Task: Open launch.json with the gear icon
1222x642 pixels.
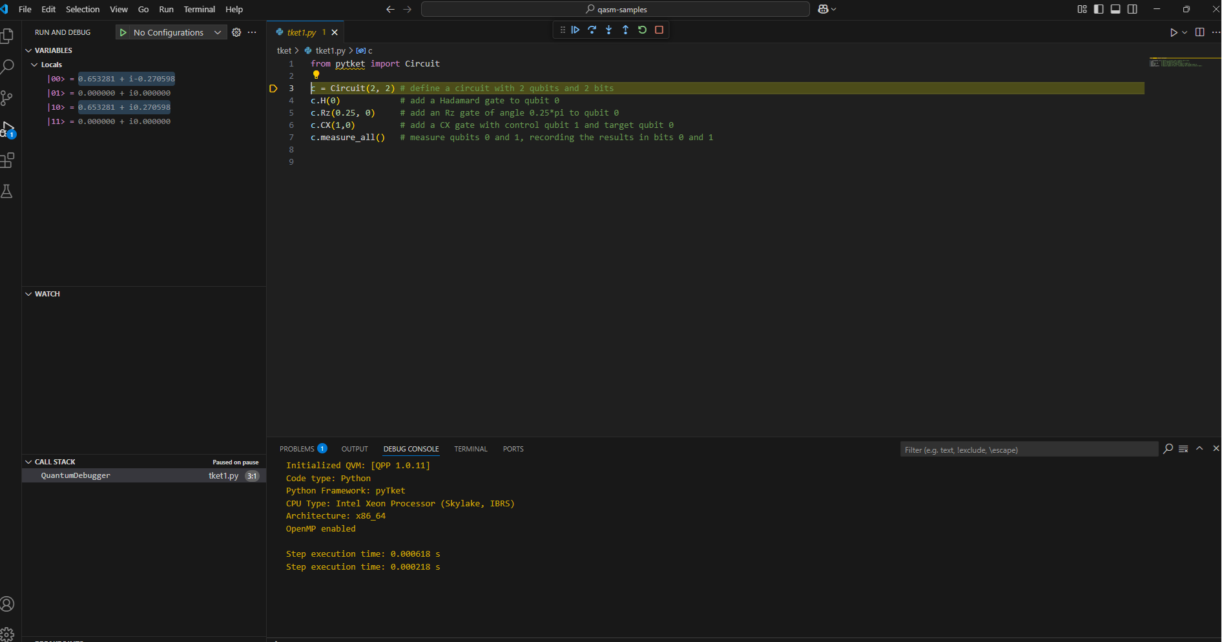Action: (236, 32)
